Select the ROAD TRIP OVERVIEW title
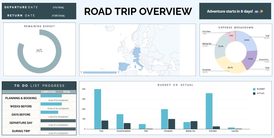The height and width of the screenshot is (138, 274). pos(138,11)
